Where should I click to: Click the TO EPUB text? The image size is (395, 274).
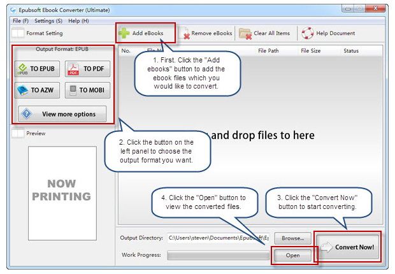[42, 69]
